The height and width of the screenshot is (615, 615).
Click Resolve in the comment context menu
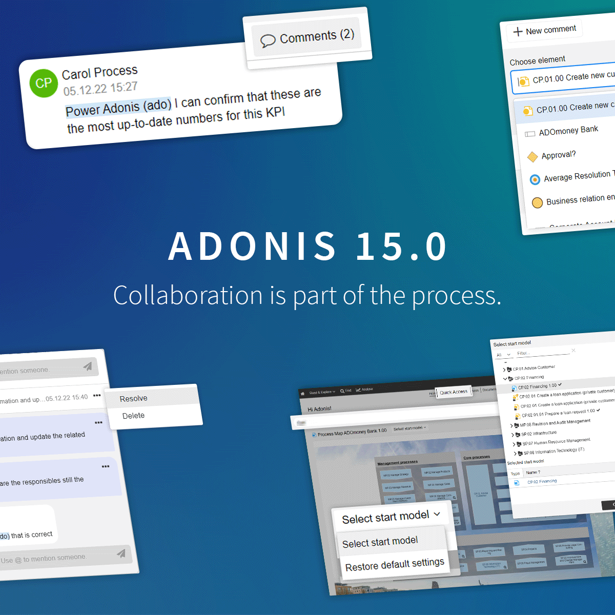133,398
